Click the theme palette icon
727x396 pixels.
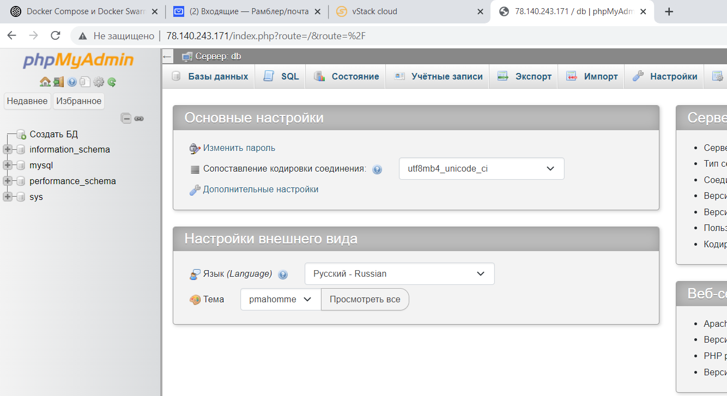pyautogui.click(x=195, y=300)
